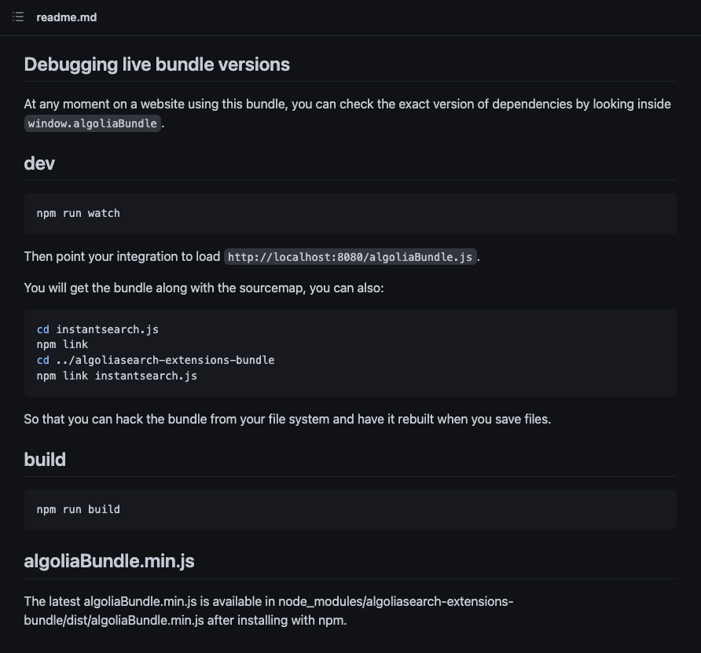Image resolution: width=701 pixels, height=653 pixels.
Task: Click the Debugging live bundle versions heading
Action: click(x=157, y=64)
